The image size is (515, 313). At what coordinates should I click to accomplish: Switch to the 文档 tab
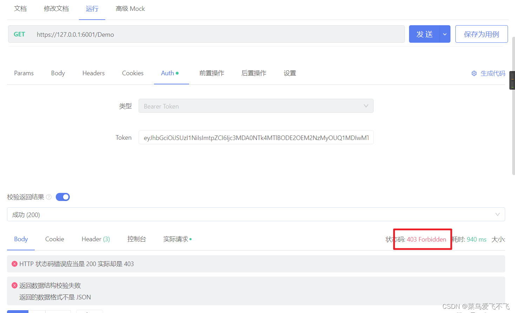(x=20, y=9)
